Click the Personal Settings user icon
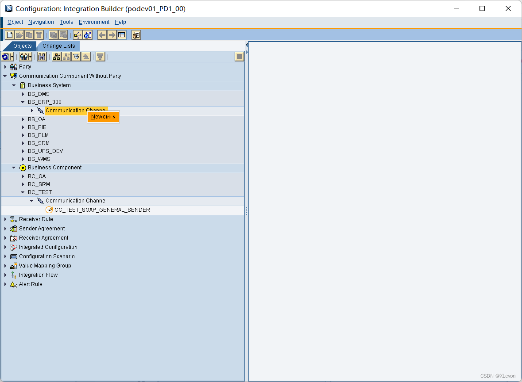This screenshot has height=382, width=522. [136, 35]
